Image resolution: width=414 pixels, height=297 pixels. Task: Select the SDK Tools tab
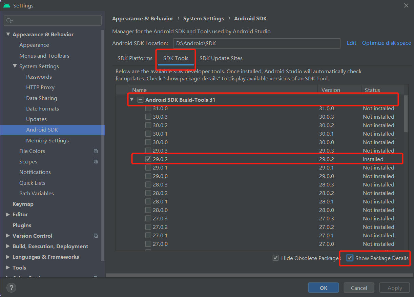click(x=176, y=58)
